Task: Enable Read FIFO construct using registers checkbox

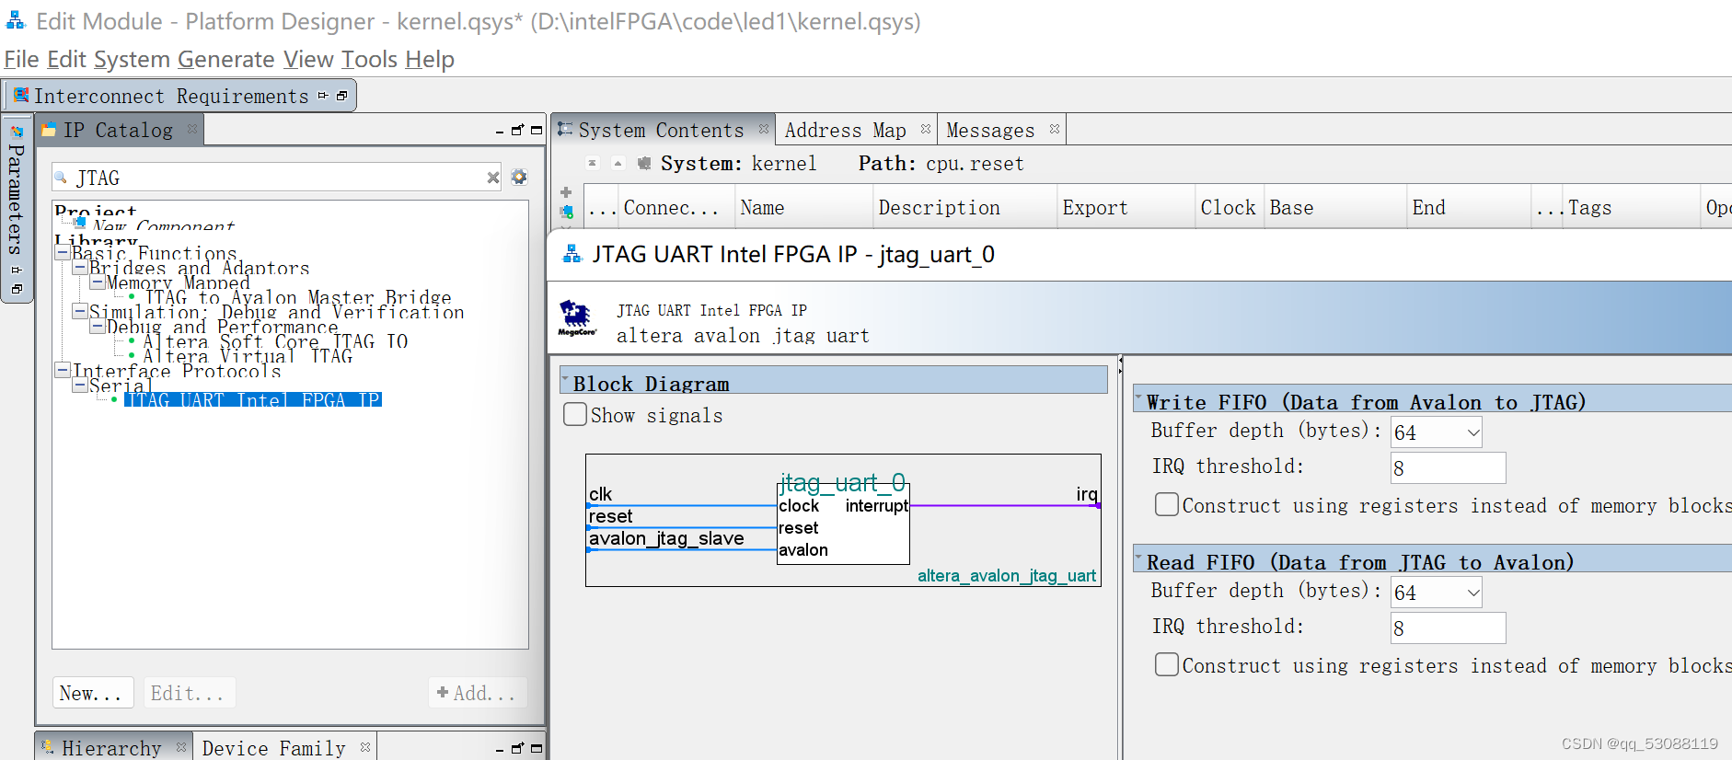Action: 1167,664
